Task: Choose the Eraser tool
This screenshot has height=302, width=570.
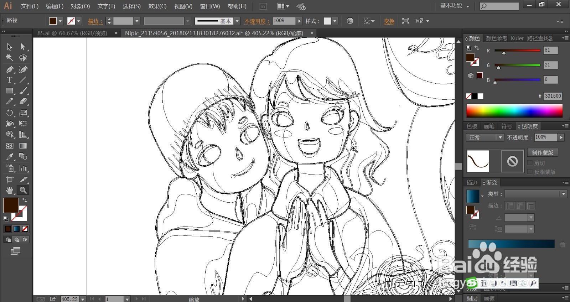Action: pyautogui.click(x=23, y=101)
